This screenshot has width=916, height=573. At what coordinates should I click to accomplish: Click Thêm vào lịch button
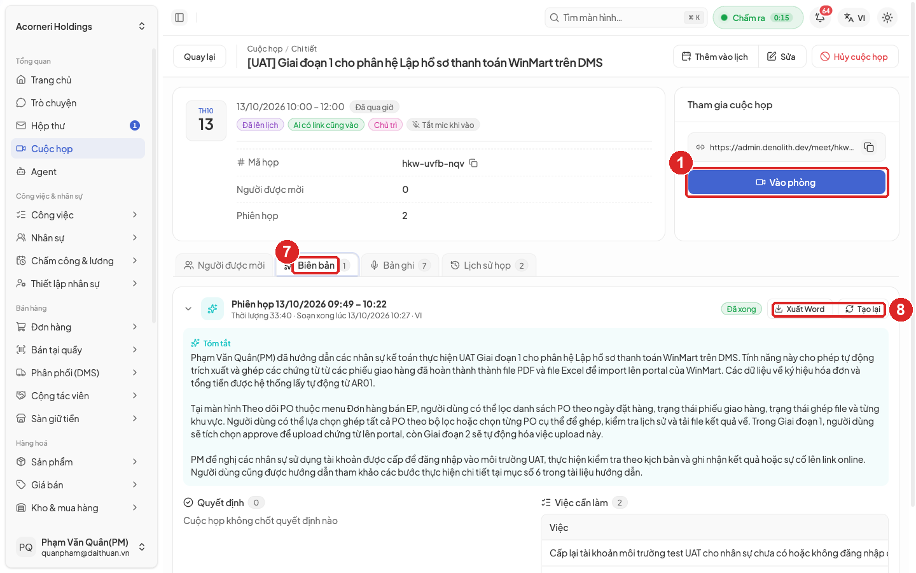point(715,57)
